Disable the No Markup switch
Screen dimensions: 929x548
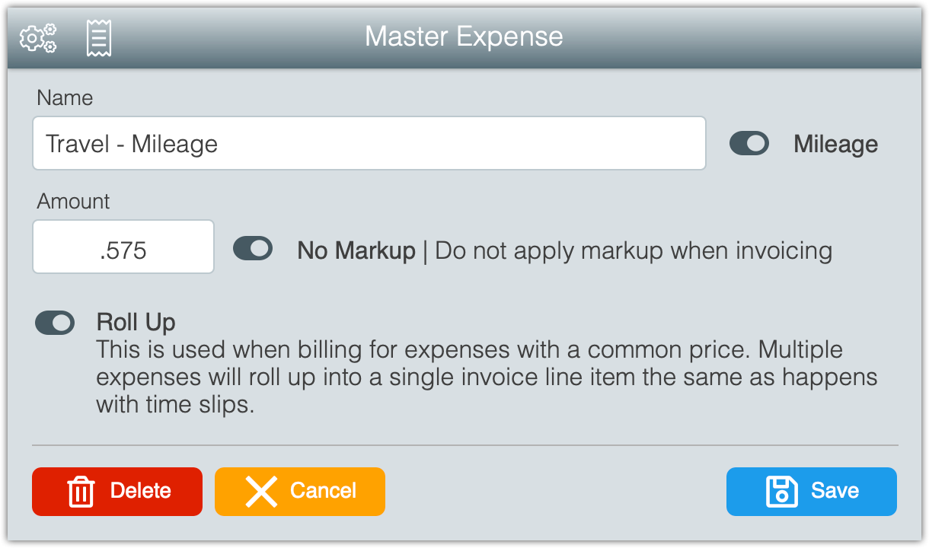click(x=253, y=248)
